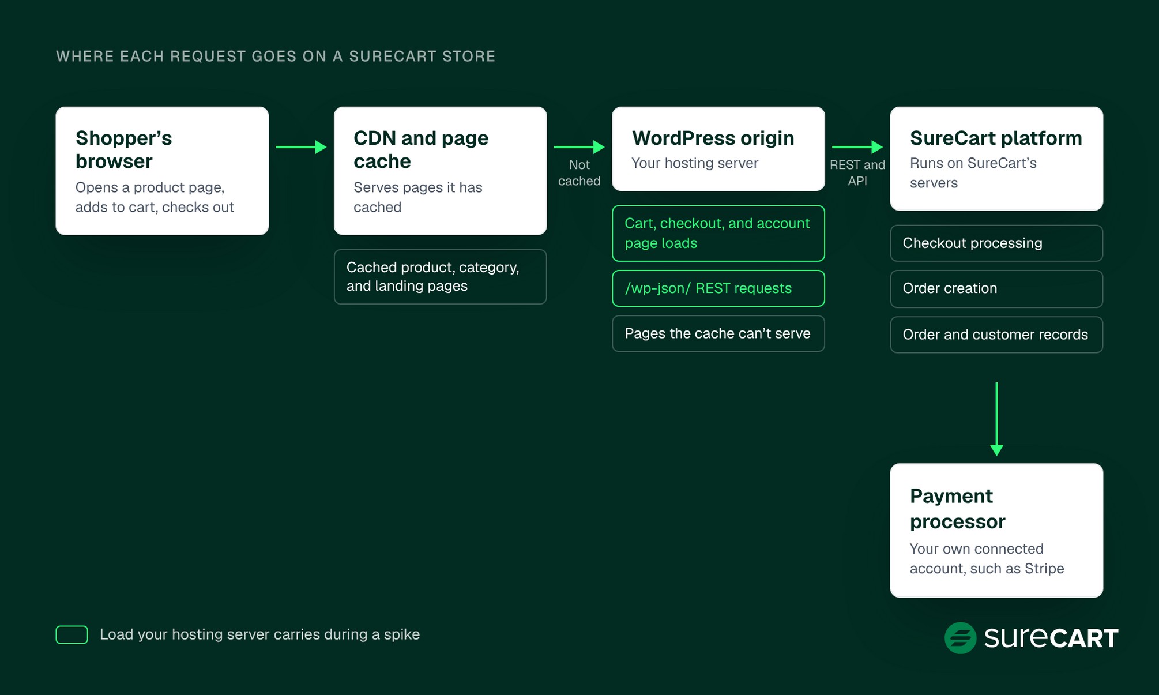Screen dimensions: 1159x695
Task: Click the SureCart logo icon
Action: pos(960,638)
